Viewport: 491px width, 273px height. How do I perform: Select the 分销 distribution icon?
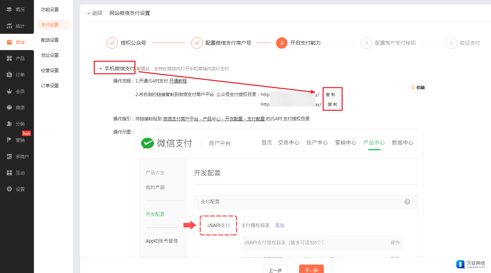click(x=9, y=124)
